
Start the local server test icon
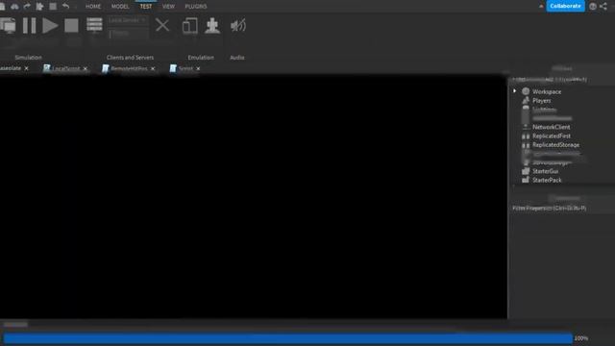(94, 25)
